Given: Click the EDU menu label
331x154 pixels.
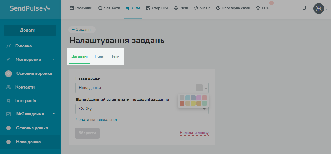Looking at the screenshot, I should [x=265, y=8].
